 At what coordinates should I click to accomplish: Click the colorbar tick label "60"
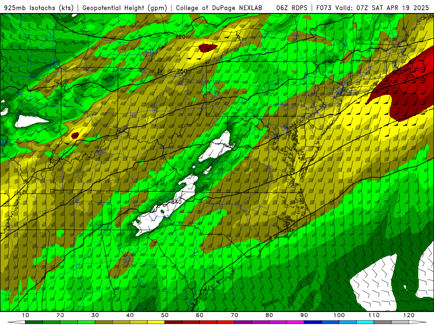click(x=200, y=315)
